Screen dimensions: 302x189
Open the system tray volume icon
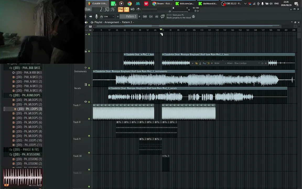(271, 3)
